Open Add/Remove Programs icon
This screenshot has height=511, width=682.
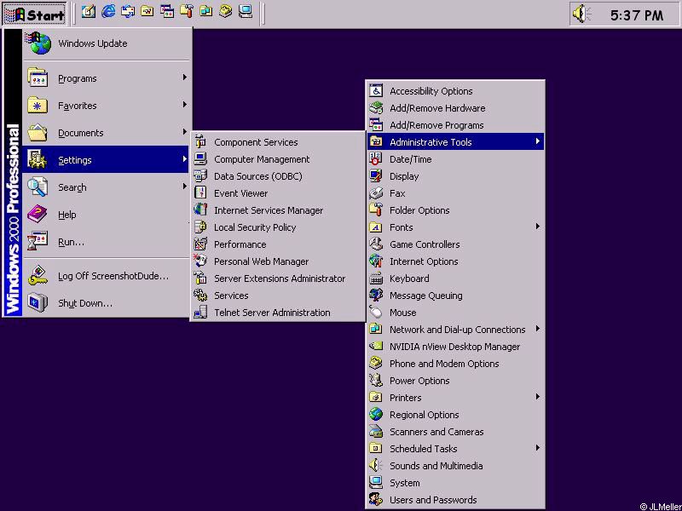(x=376, y=124)
